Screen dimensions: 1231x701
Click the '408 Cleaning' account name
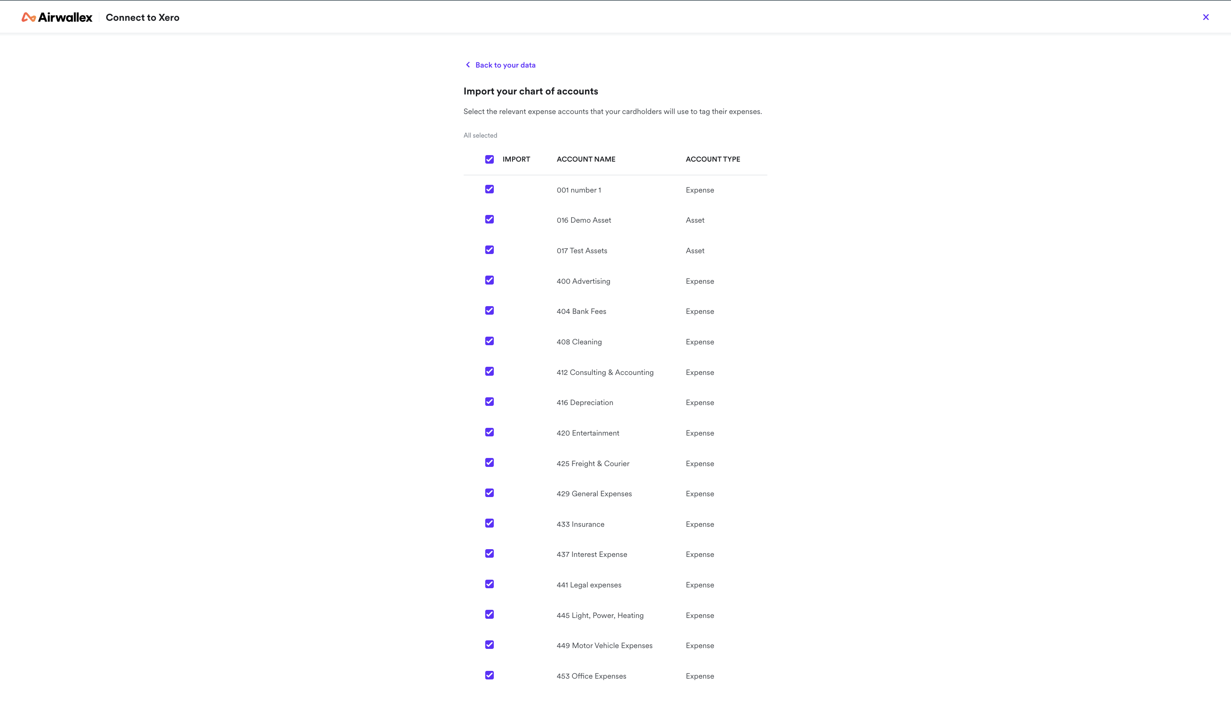click(579, 342)
